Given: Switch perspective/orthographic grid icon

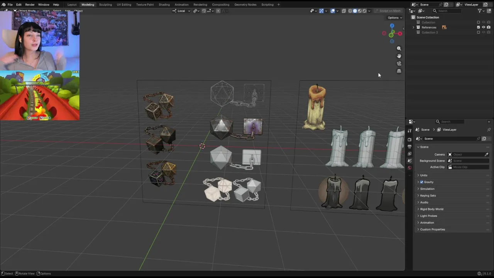Looking at the screenshot, I should click(x=399, y=71).
